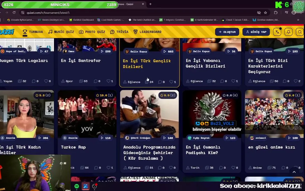
Task: Bookmark this page with the star icon
Action: [x=266, y=13]
